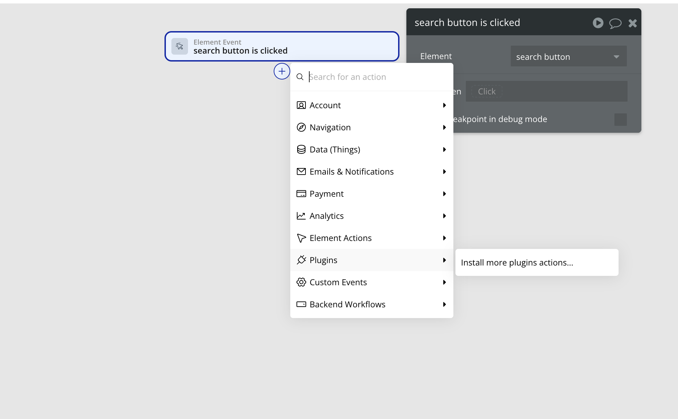
Task: Click the Analytics chart icon
Action: click(301, 216)
